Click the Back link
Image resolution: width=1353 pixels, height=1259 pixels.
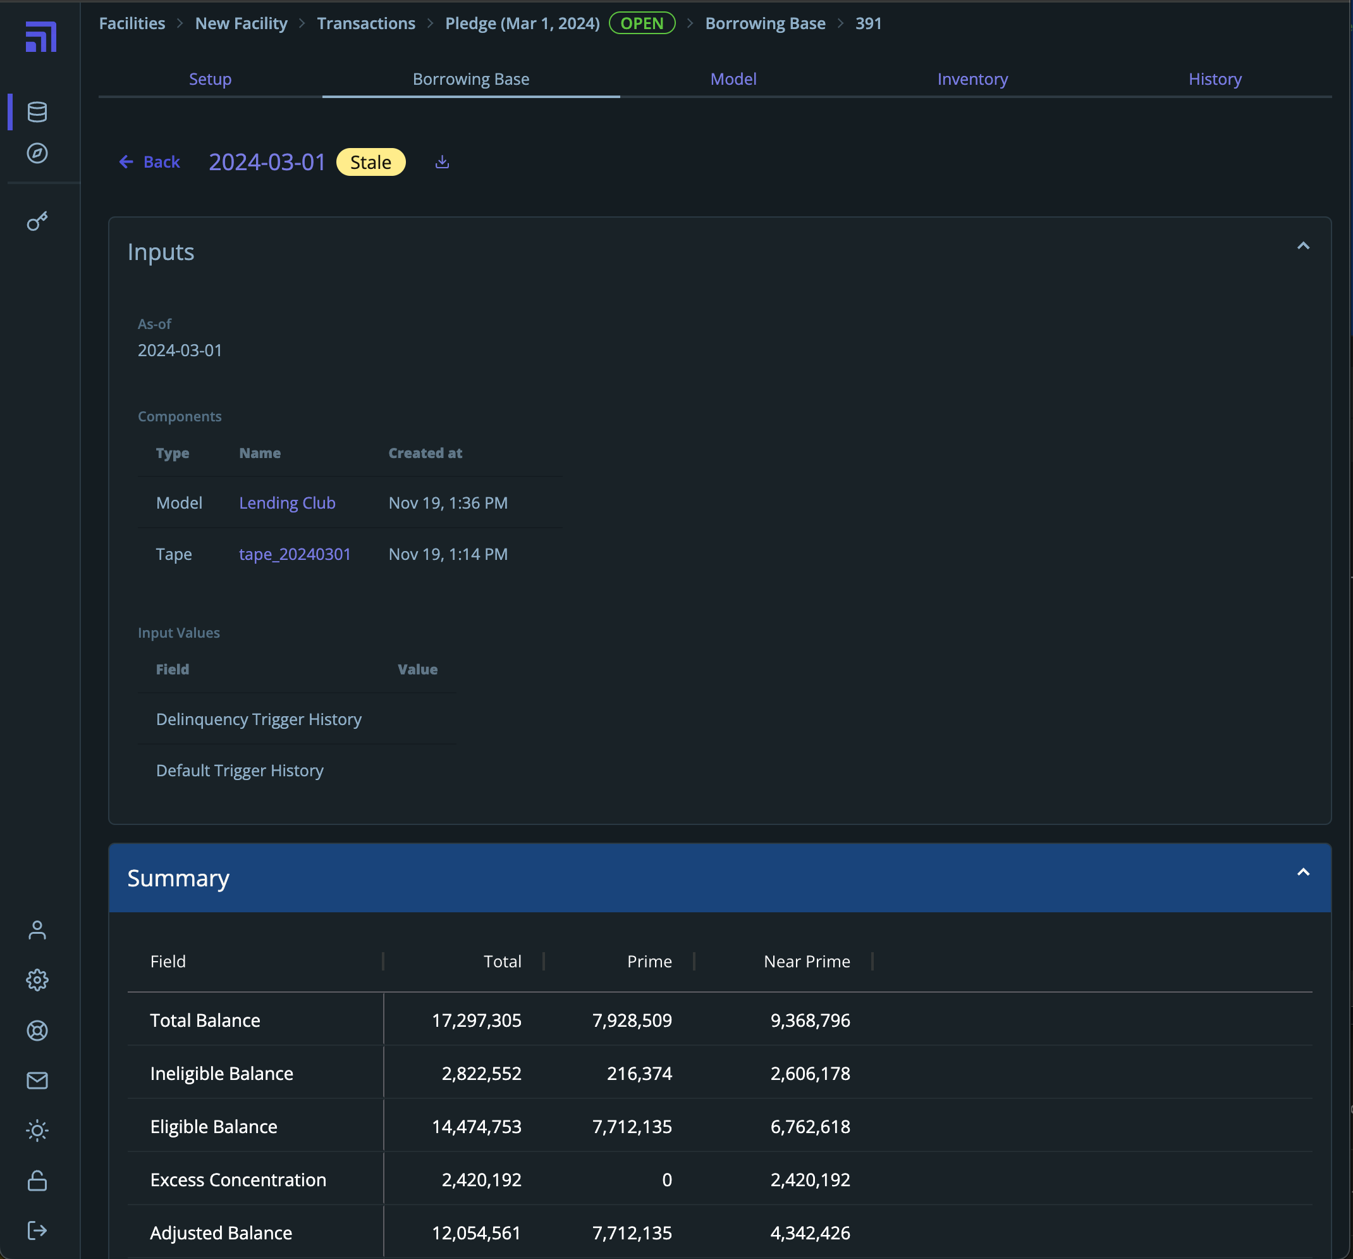point(150,162)
